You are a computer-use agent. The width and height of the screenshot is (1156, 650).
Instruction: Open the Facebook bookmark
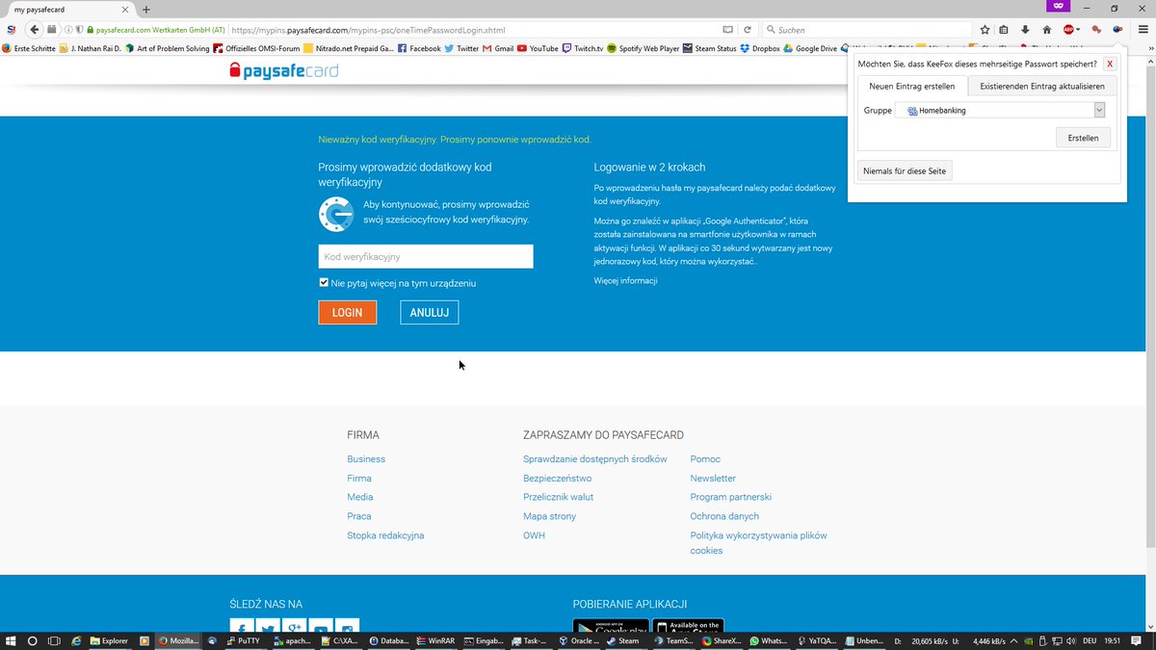(x=419, y=48)
